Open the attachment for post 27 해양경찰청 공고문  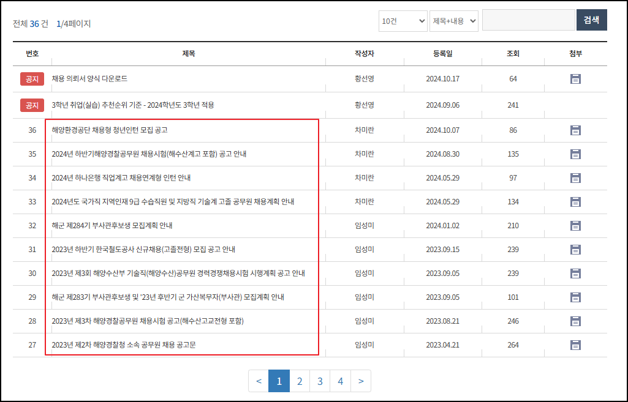[x=575, y=344]
